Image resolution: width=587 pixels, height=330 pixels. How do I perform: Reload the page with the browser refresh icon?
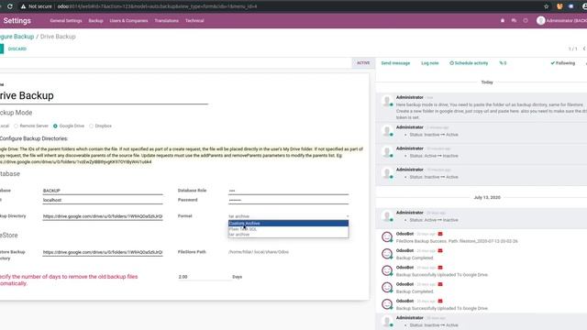tap(10, 6)
